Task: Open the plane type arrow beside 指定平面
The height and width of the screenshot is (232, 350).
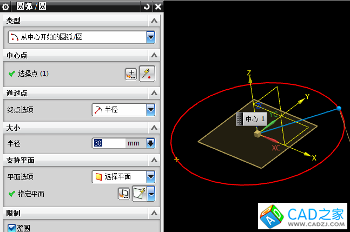Action: (151, 193)
